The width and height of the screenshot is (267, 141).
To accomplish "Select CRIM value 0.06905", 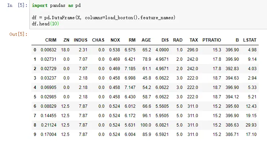I will (x=48, y=87).
